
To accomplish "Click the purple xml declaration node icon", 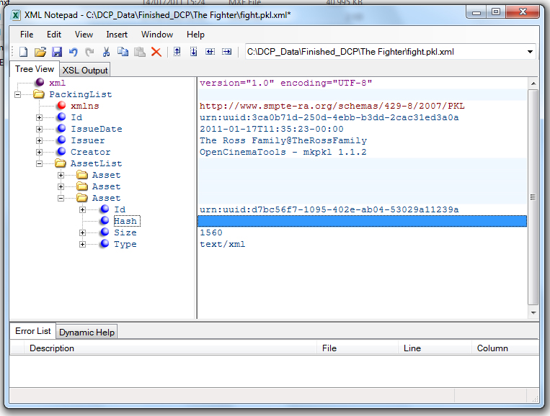I will tap(40, 82).
